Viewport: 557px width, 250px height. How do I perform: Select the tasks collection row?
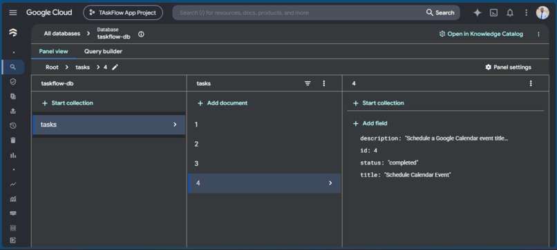pyautogui.click(x=109, y=125)
